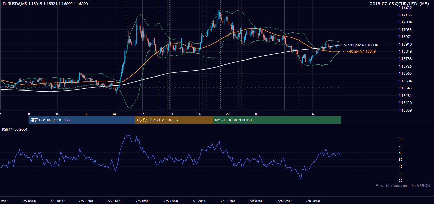Click hour label 10 below price chart

(57, 114)
